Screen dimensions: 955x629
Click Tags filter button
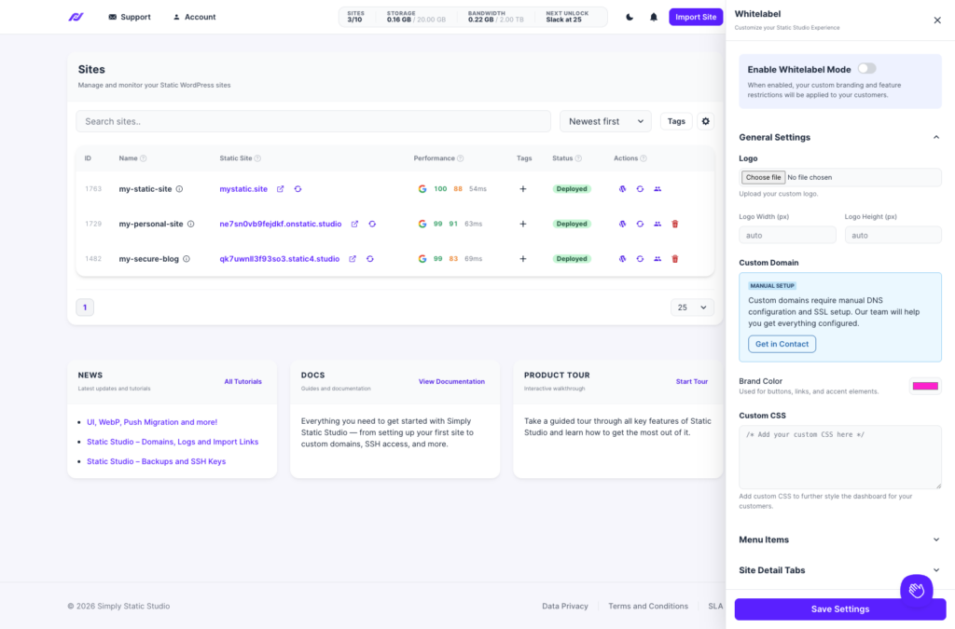676,121
